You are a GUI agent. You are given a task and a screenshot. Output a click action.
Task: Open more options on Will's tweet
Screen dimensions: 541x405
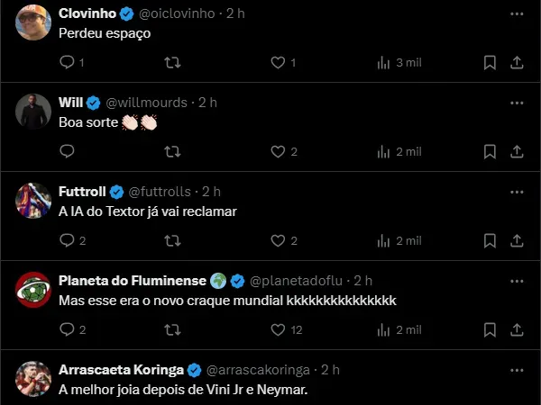(516, 103)
